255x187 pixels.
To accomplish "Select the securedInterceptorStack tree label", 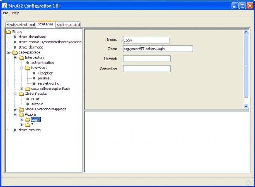I will [x=51, y=89].
